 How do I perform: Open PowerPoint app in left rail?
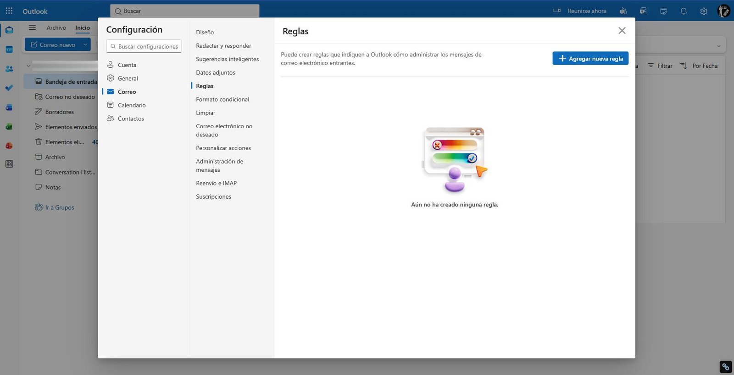[9, 146]
